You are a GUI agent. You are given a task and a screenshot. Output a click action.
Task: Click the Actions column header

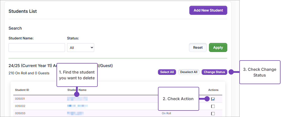(x=213, y=90)
